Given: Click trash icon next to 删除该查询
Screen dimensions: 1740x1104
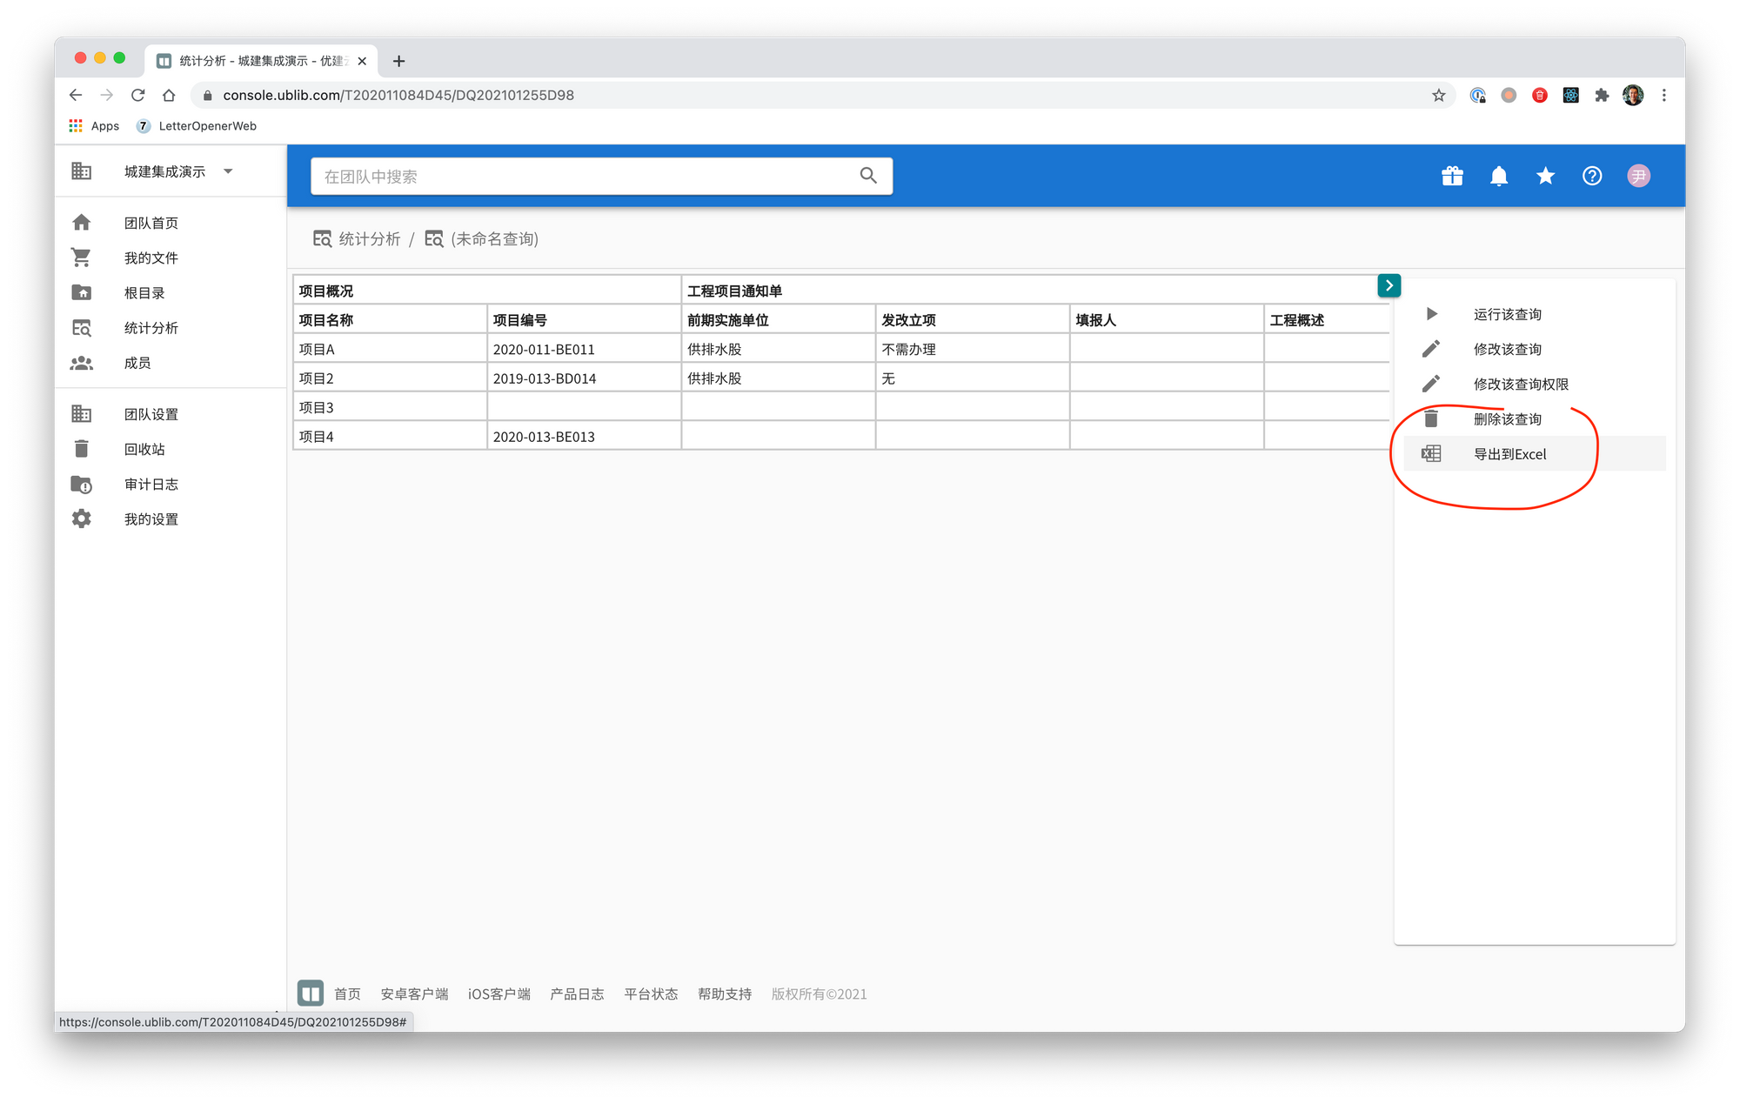Looking at the screenshot, I should tap(1431, 419).
